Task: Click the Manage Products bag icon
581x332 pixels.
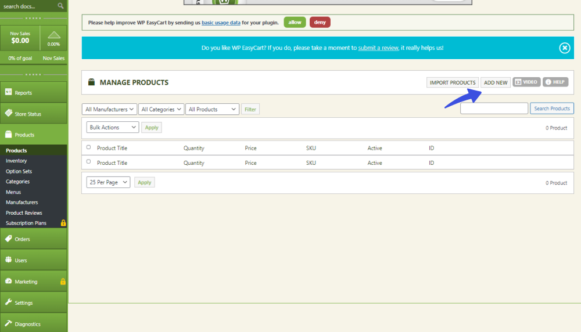Action: tap(92, 82)
